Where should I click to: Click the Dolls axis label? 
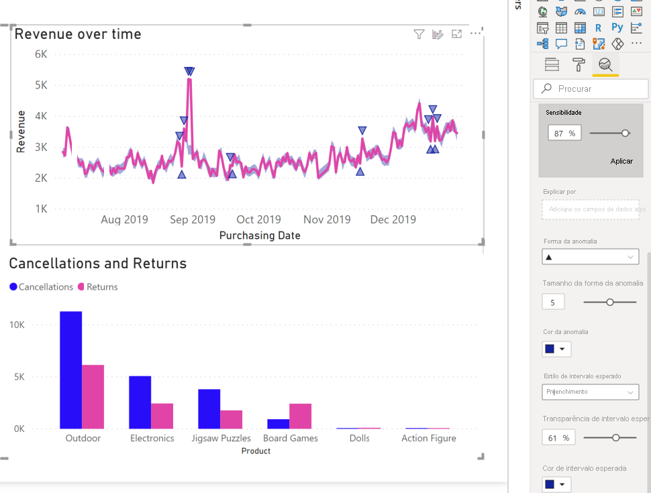(360, 438)
